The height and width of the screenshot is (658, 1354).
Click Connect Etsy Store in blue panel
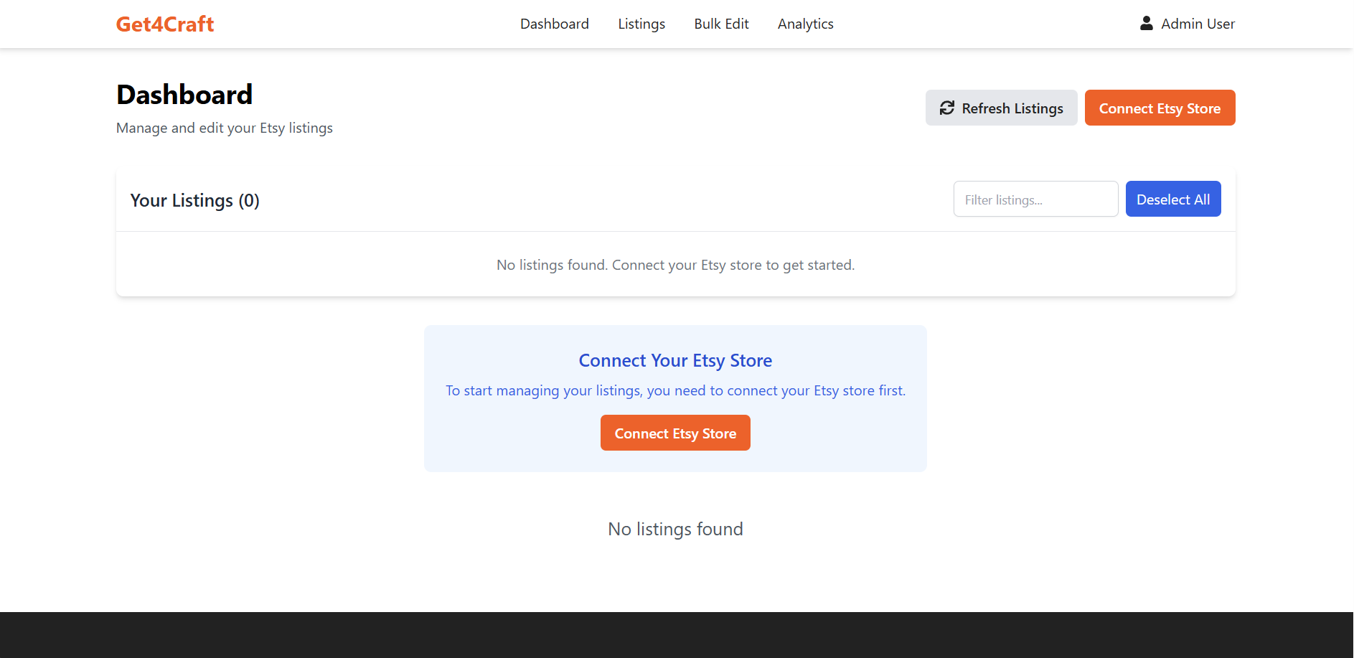click(675, 433)
